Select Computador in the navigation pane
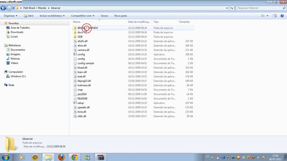 coord(16,72)
